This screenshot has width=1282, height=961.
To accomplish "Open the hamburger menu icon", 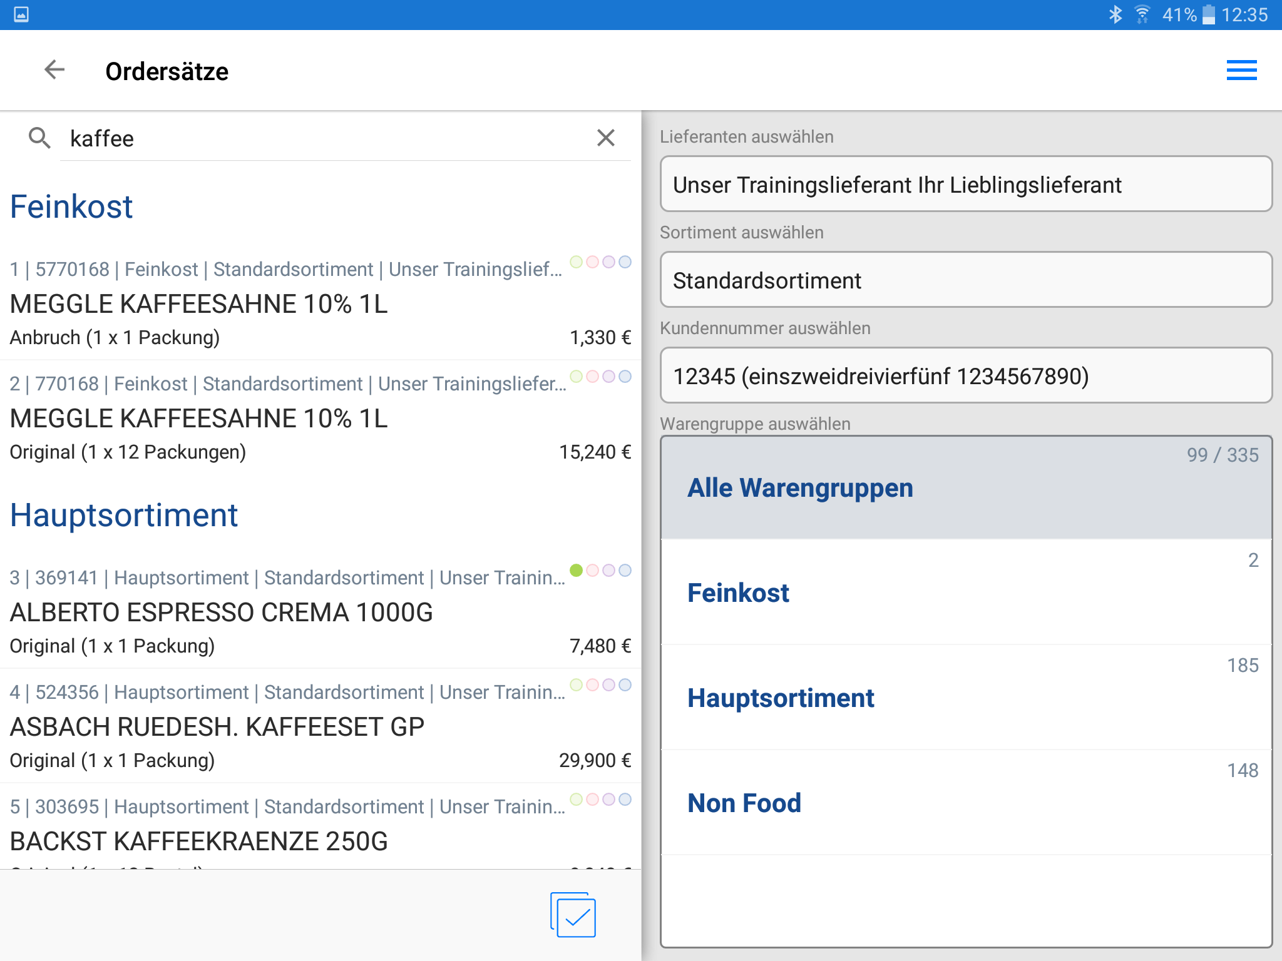I will point(1241,70).
